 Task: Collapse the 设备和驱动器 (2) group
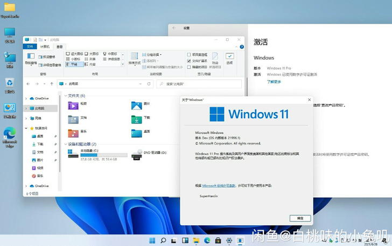pos(66,144)
